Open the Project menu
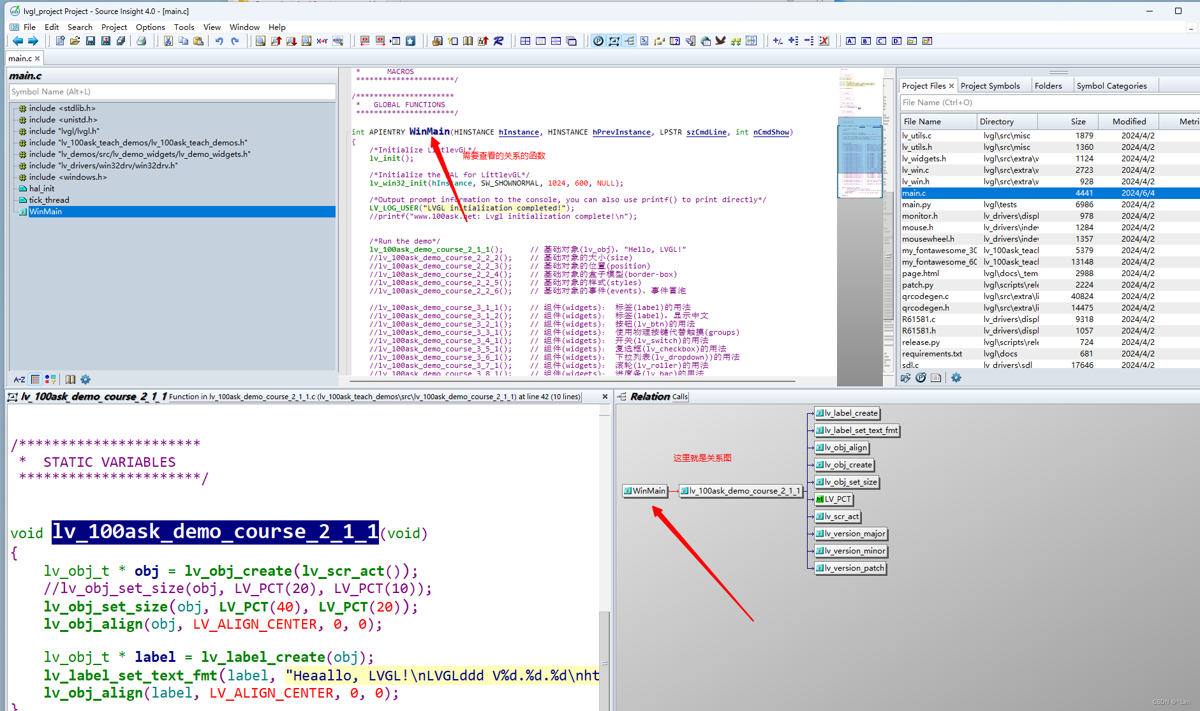Screen dimensions: 1200x711 coord(114,27)
